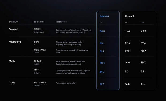Viewport: 166px width, 101px height.
Task: Click Llama-2 13B MMLU score 54.8
Action: pos(143,31)
